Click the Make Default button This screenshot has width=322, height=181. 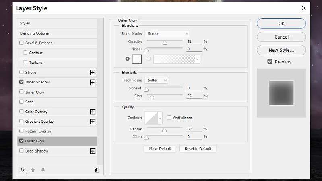click(160, 148)
